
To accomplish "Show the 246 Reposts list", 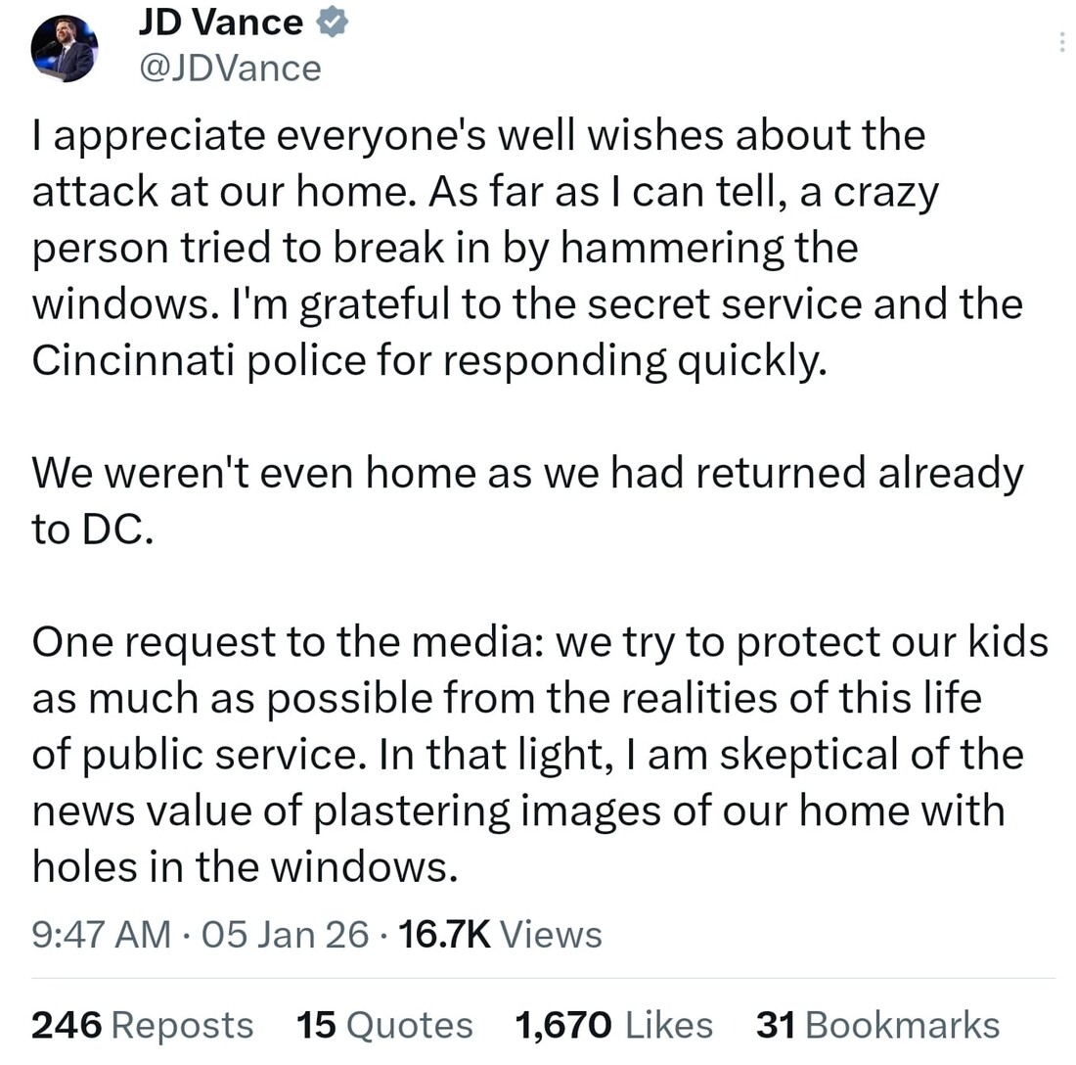I will coord(143,1025).
